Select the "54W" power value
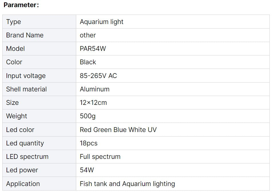Screen dimensions: 274x192 coord(87,170)
